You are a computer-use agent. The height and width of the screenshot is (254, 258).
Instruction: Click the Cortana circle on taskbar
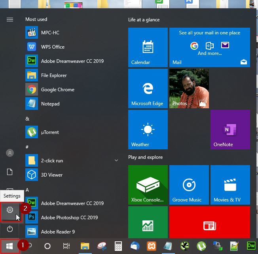click(47, 246)
